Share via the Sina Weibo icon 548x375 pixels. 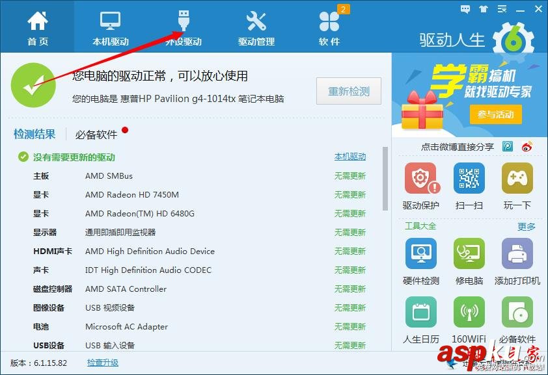tap(527, 146)
